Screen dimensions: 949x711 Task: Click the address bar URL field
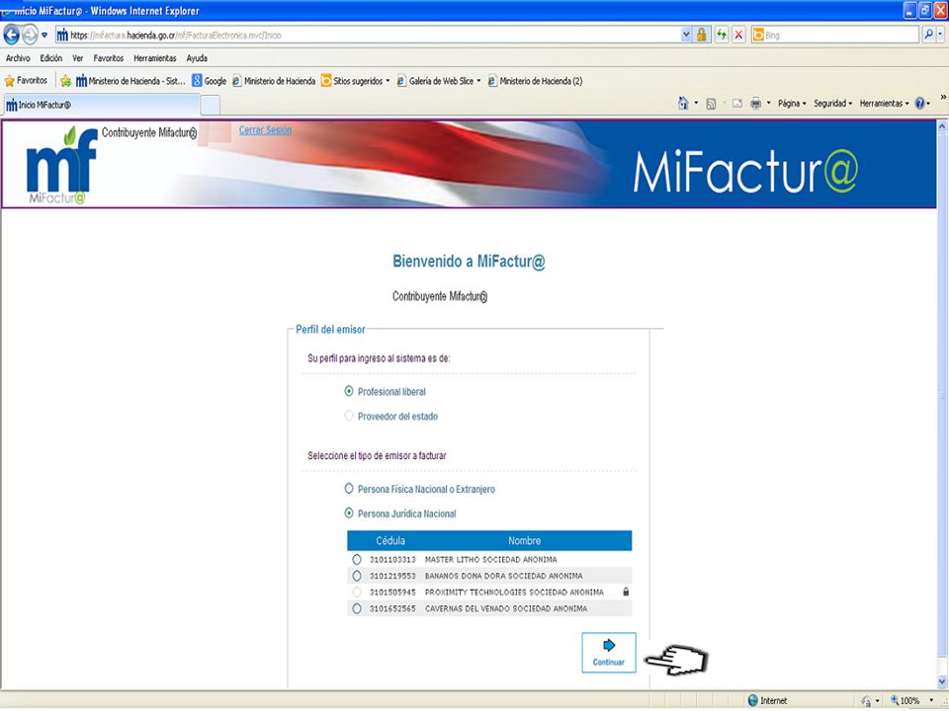pos(368,36)
